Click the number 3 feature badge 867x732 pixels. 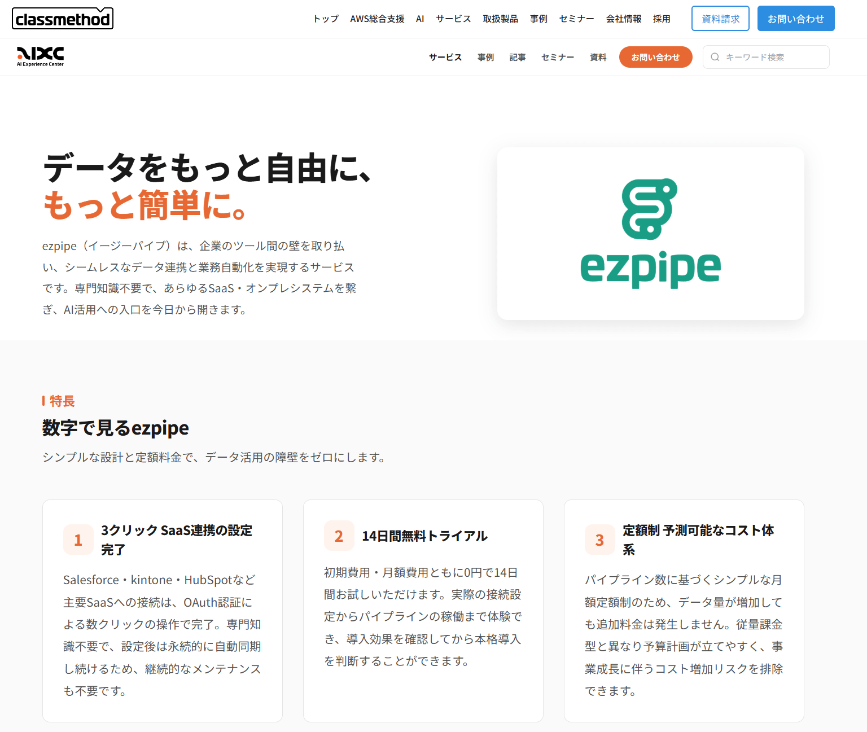pos(600,540)
